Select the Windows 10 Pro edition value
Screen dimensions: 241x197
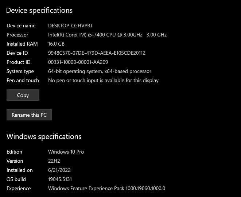tap(66, 152)
